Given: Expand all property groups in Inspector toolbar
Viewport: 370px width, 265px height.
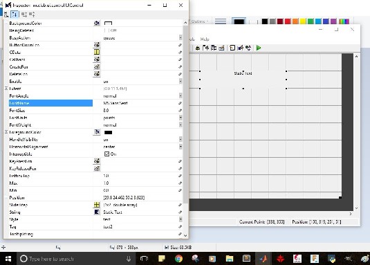Looking at the screenshot, I should click(x=24, y=15).
